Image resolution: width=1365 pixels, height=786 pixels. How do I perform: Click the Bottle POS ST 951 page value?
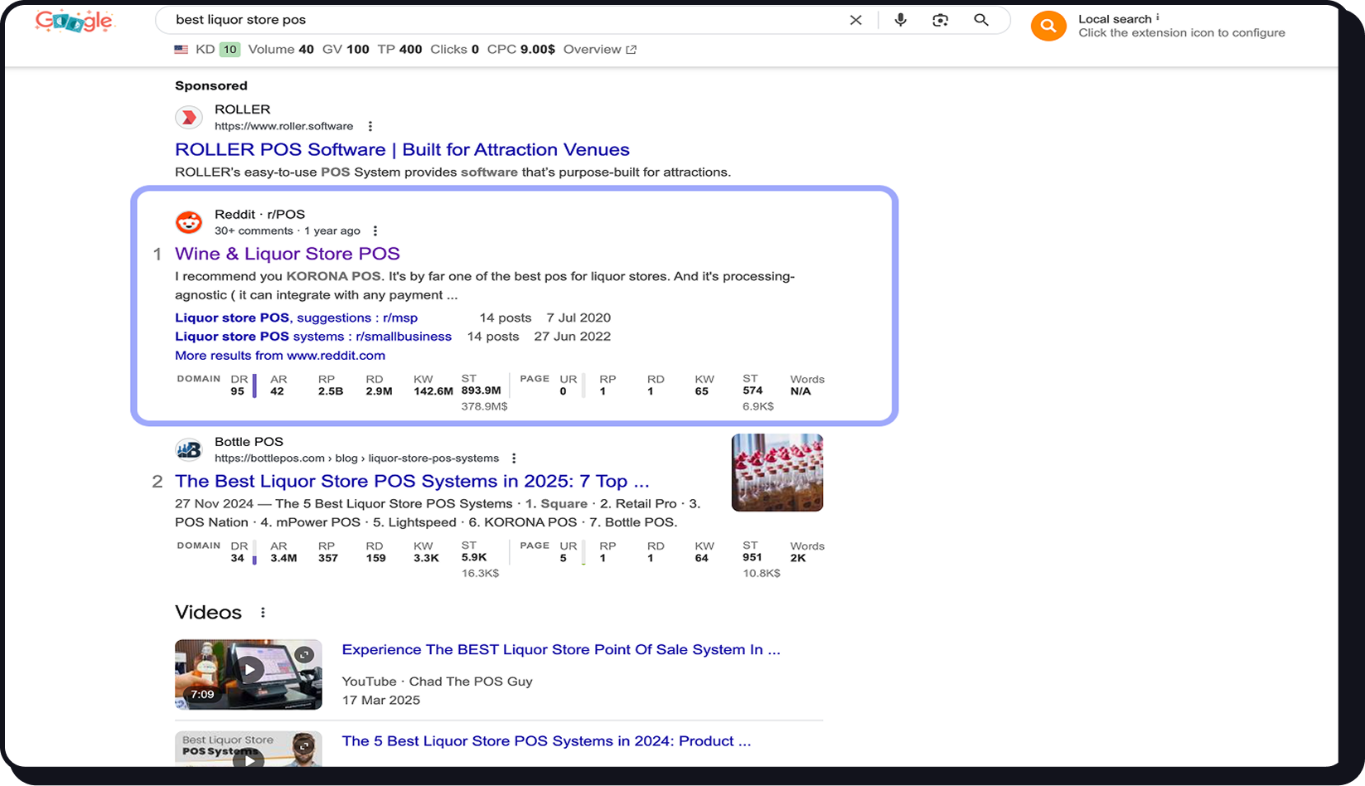(753, 557)
